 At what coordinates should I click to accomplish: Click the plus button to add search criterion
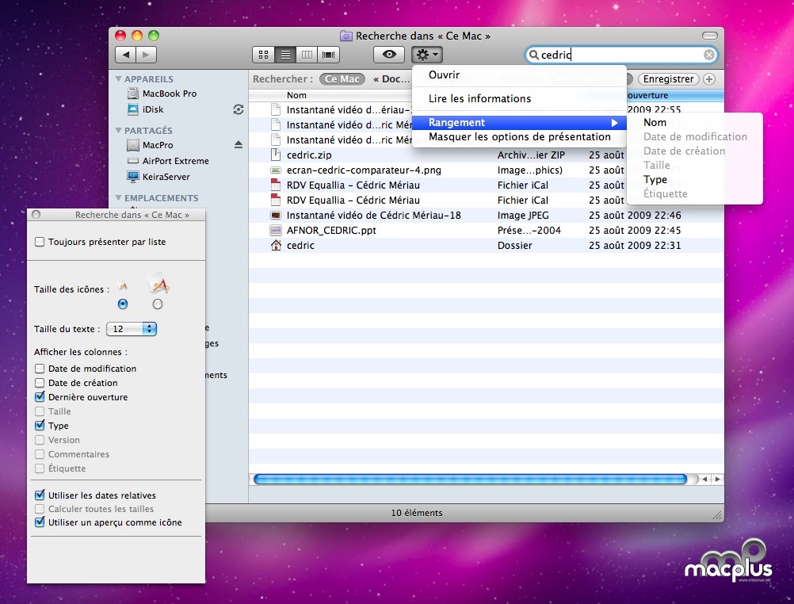point(709,79)
